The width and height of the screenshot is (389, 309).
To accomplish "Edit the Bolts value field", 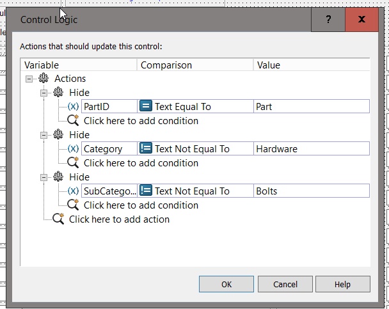I will [312, 191].
